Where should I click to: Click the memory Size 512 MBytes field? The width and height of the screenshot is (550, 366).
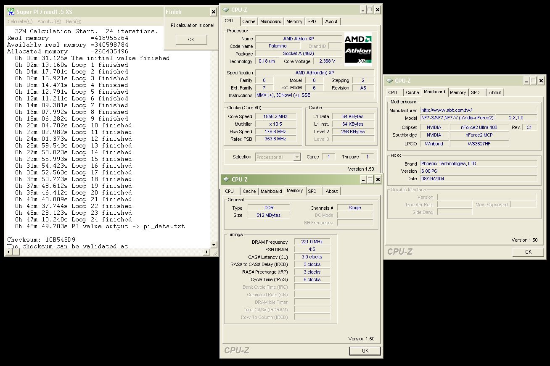pyautogui.click(x=269, y=215)
